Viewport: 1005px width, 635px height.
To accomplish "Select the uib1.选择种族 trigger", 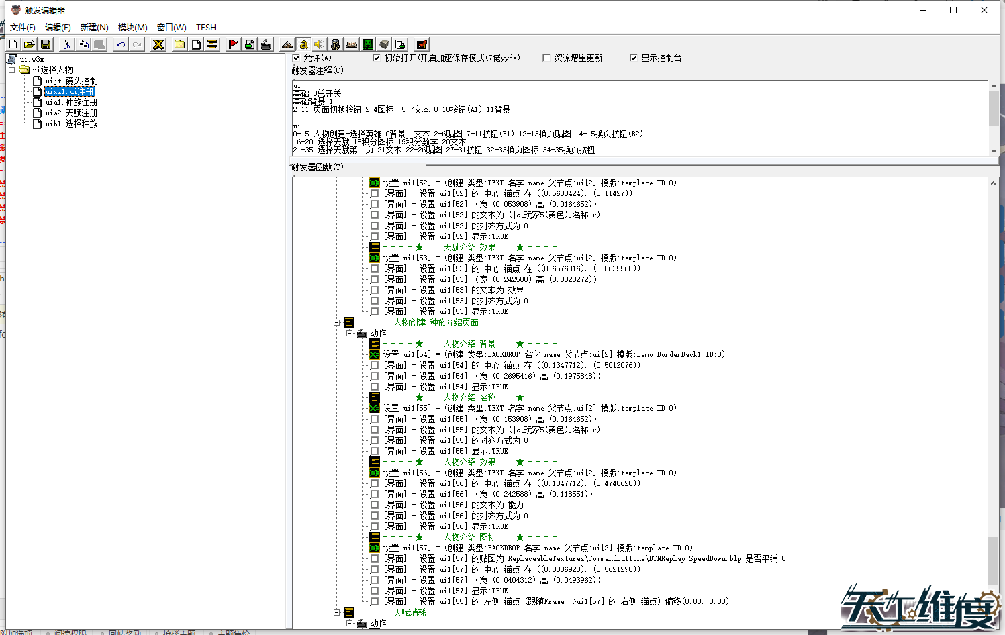I will coord(71,124).
